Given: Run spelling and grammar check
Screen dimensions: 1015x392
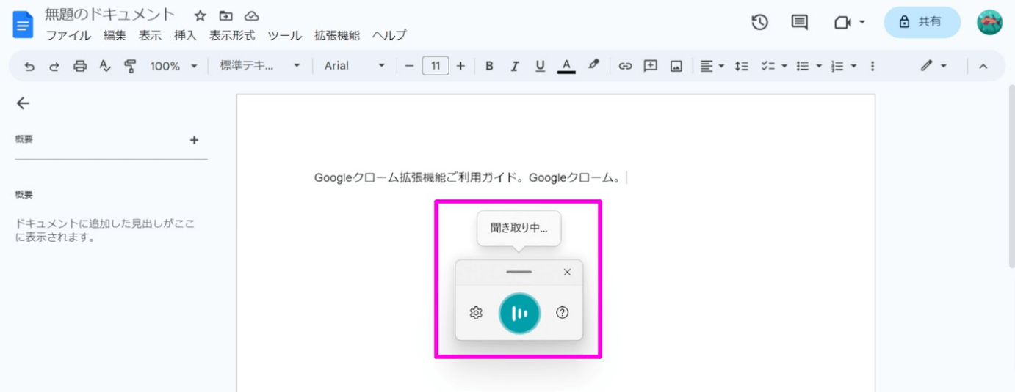Looking at the screenshot, I should click(105, 66).
